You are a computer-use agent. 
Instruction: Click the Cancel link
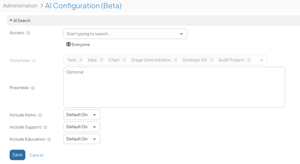point(36,155)
